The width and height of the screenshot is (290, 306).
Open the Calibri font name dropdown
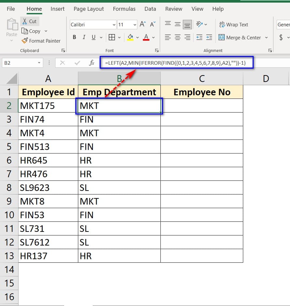pos(114,25)
